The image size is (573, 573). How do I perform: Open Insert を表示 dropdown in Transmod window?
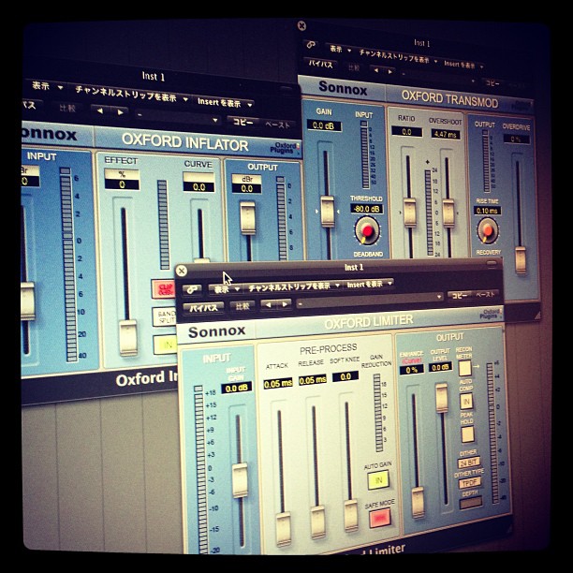[463, 65]
